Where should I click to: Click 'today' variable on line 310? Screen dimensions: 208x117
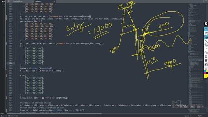pyautogui.click(x=23, y=68)
